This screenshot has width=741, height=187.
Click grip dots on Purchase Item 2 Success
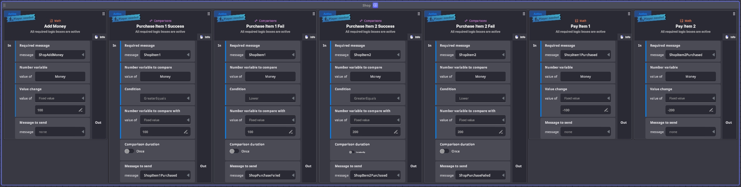pyautogui.click(x=419, y=14)
